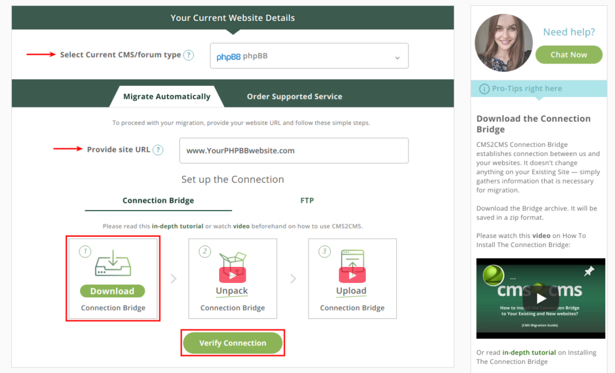615x373 pixels.
Task: Open the CMS/forum type dropdown
Action: pyautogui.click(x=309, y=56)
